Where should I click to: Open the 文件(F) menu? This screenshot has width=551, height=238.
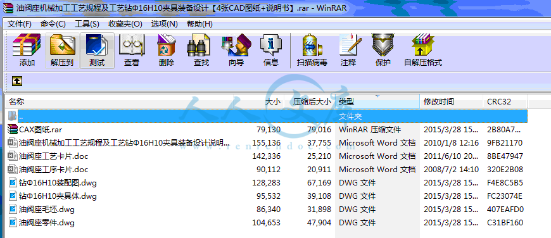pos(20,24)
